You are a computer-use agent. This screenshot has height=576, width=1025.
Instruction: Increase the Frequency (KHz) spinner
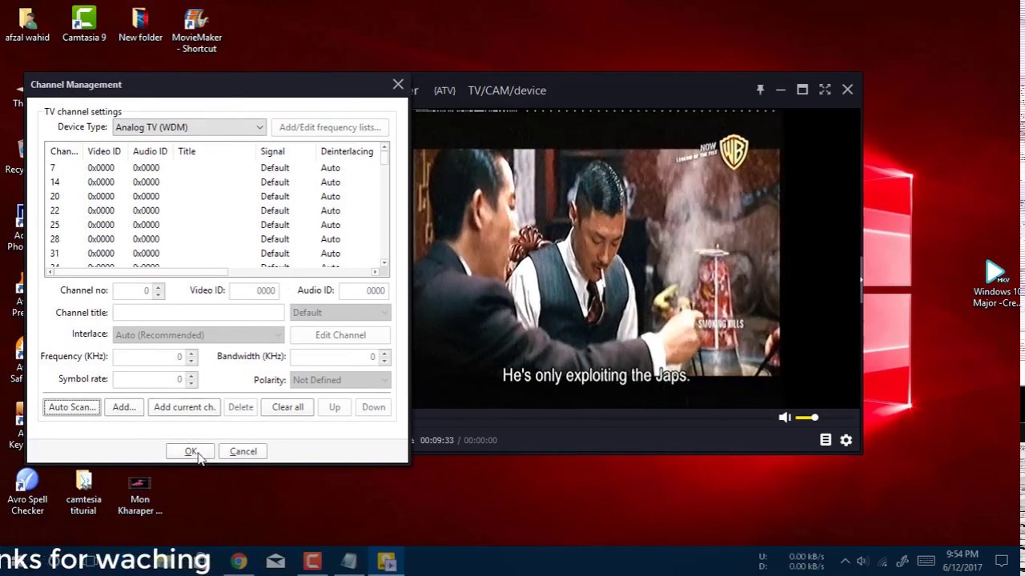coord(191,353)
